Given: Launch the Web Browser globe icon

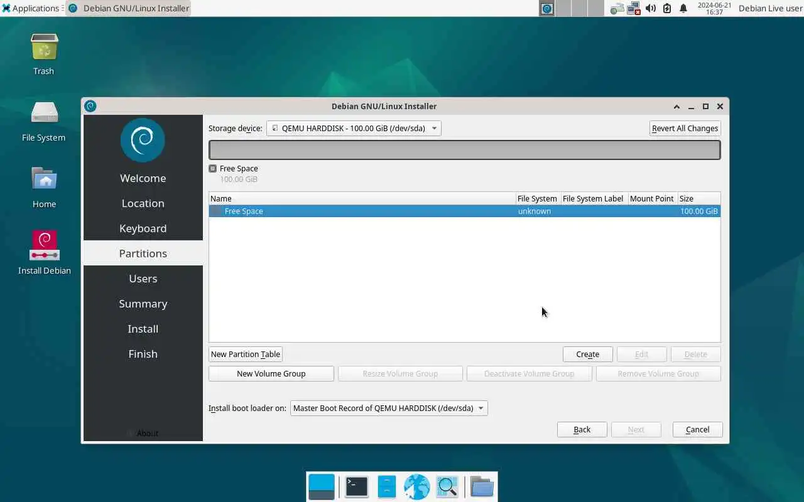Looking at the screenshot, I should 416,487.
